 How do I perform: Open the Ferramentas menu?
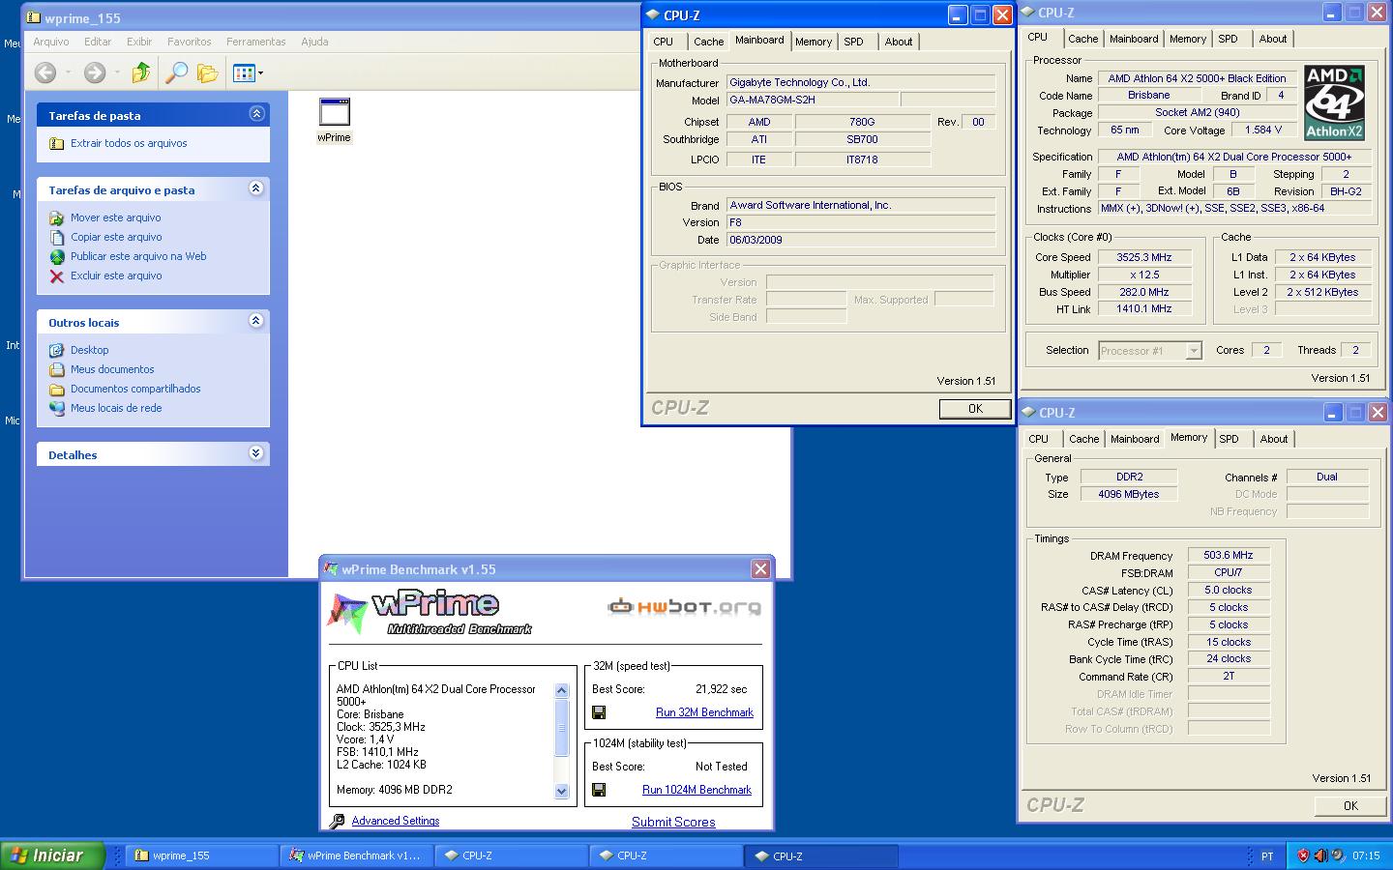tap(256, 42)
